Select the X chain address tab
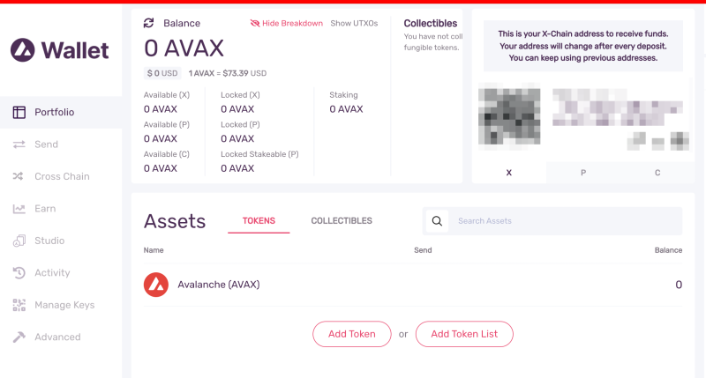The height and width of the screenshot is (378, 706). (x=509, y=173)
